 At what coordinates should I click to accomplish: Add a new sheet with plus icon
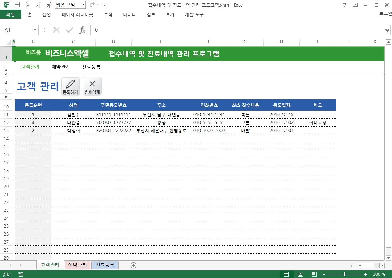(134, 265)
